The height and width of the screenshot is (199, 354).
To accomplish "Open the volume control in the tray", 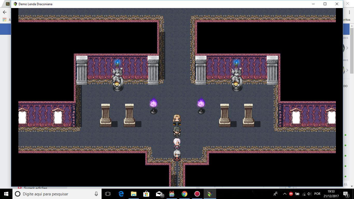I will pyautogui.click(x=309, y=194).
